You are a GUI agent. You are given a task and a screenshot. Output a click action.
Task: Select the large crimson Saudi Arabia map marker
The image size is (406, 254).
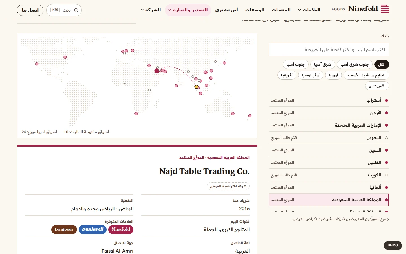157,71
